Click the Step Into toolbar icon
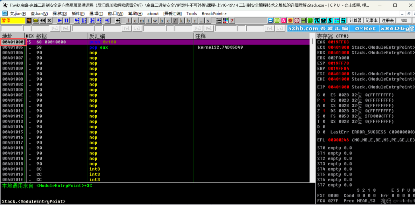 (77, 20)
